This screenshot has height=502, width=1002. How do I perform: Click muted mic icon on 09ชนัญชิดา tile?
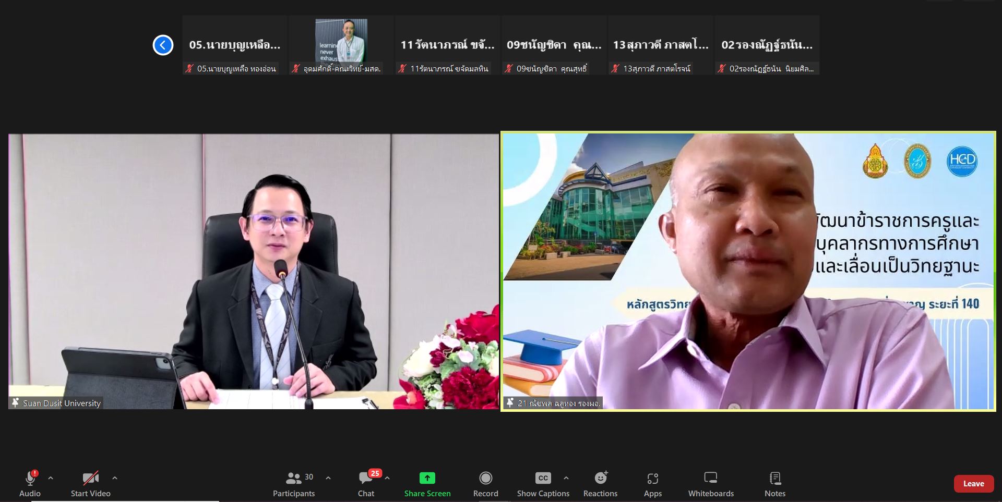(x=509, y=68)
